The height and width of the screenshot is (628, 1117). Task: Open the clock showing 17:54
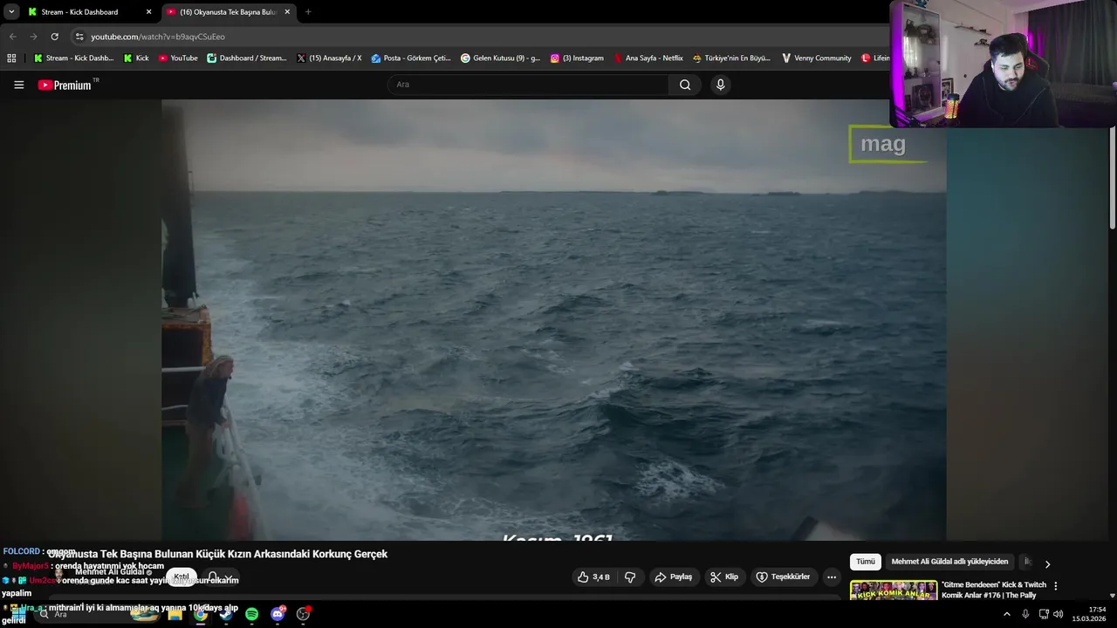pyautogui.click(x=1091, y=614)
